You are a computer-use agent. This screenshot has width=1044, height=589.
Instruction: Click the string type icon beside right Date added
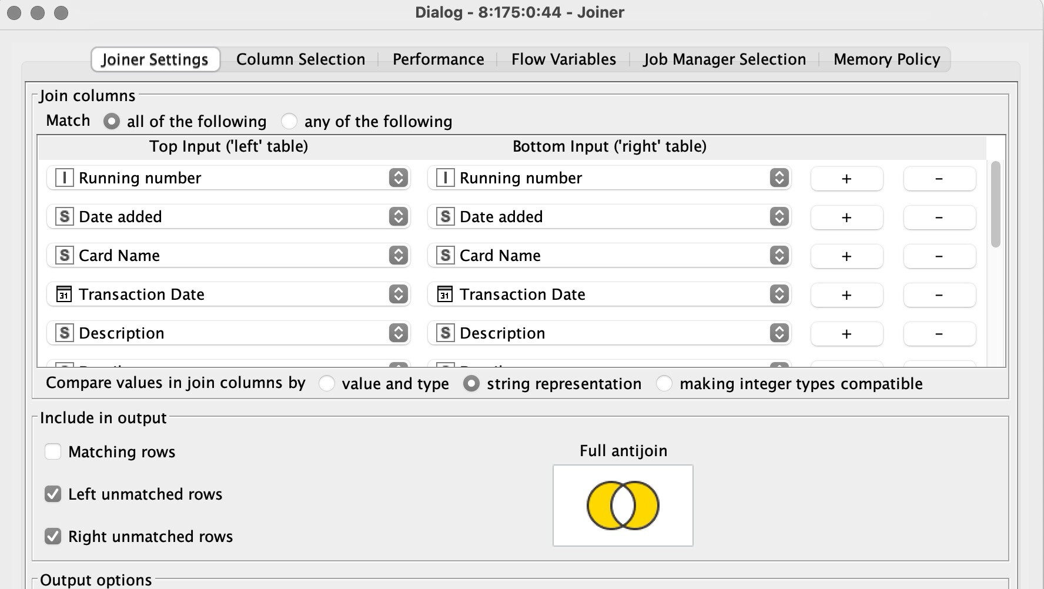coord(444,216)
